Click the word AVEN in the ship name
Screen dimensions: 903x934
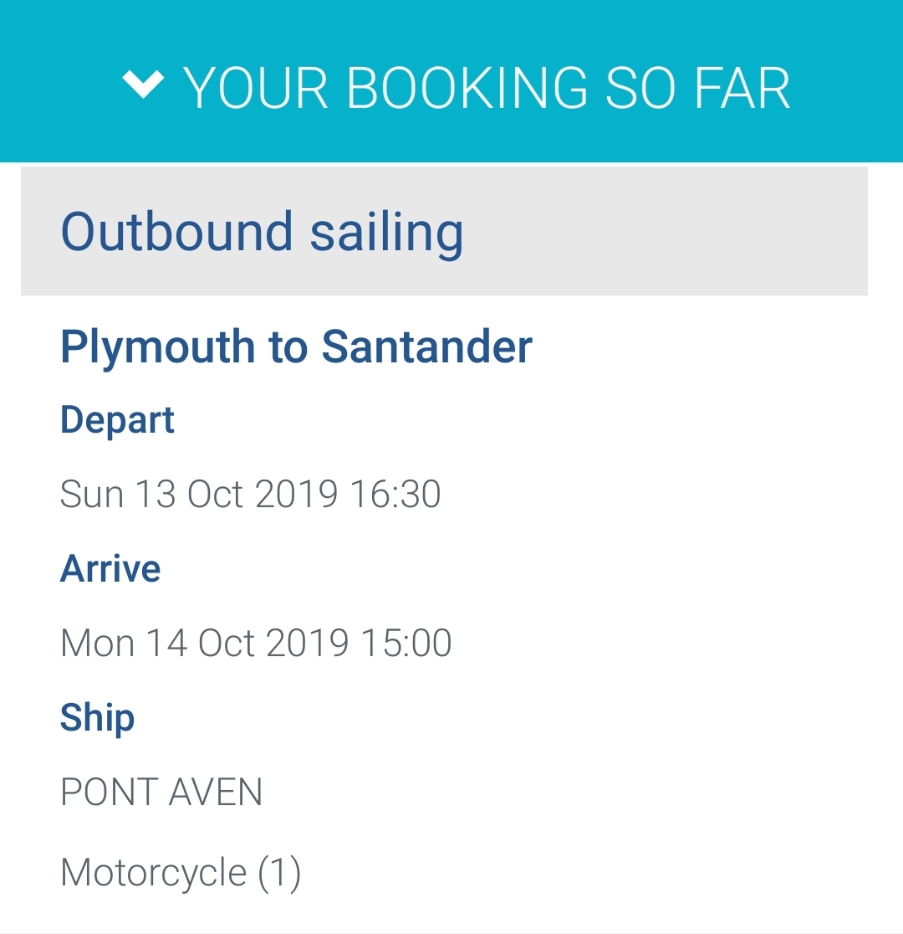216,792
